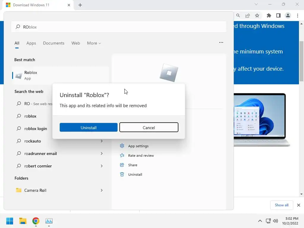Viewport: 304px width, 228px height.
Task: Click Show all downloads button
Action: coord(281,205)
